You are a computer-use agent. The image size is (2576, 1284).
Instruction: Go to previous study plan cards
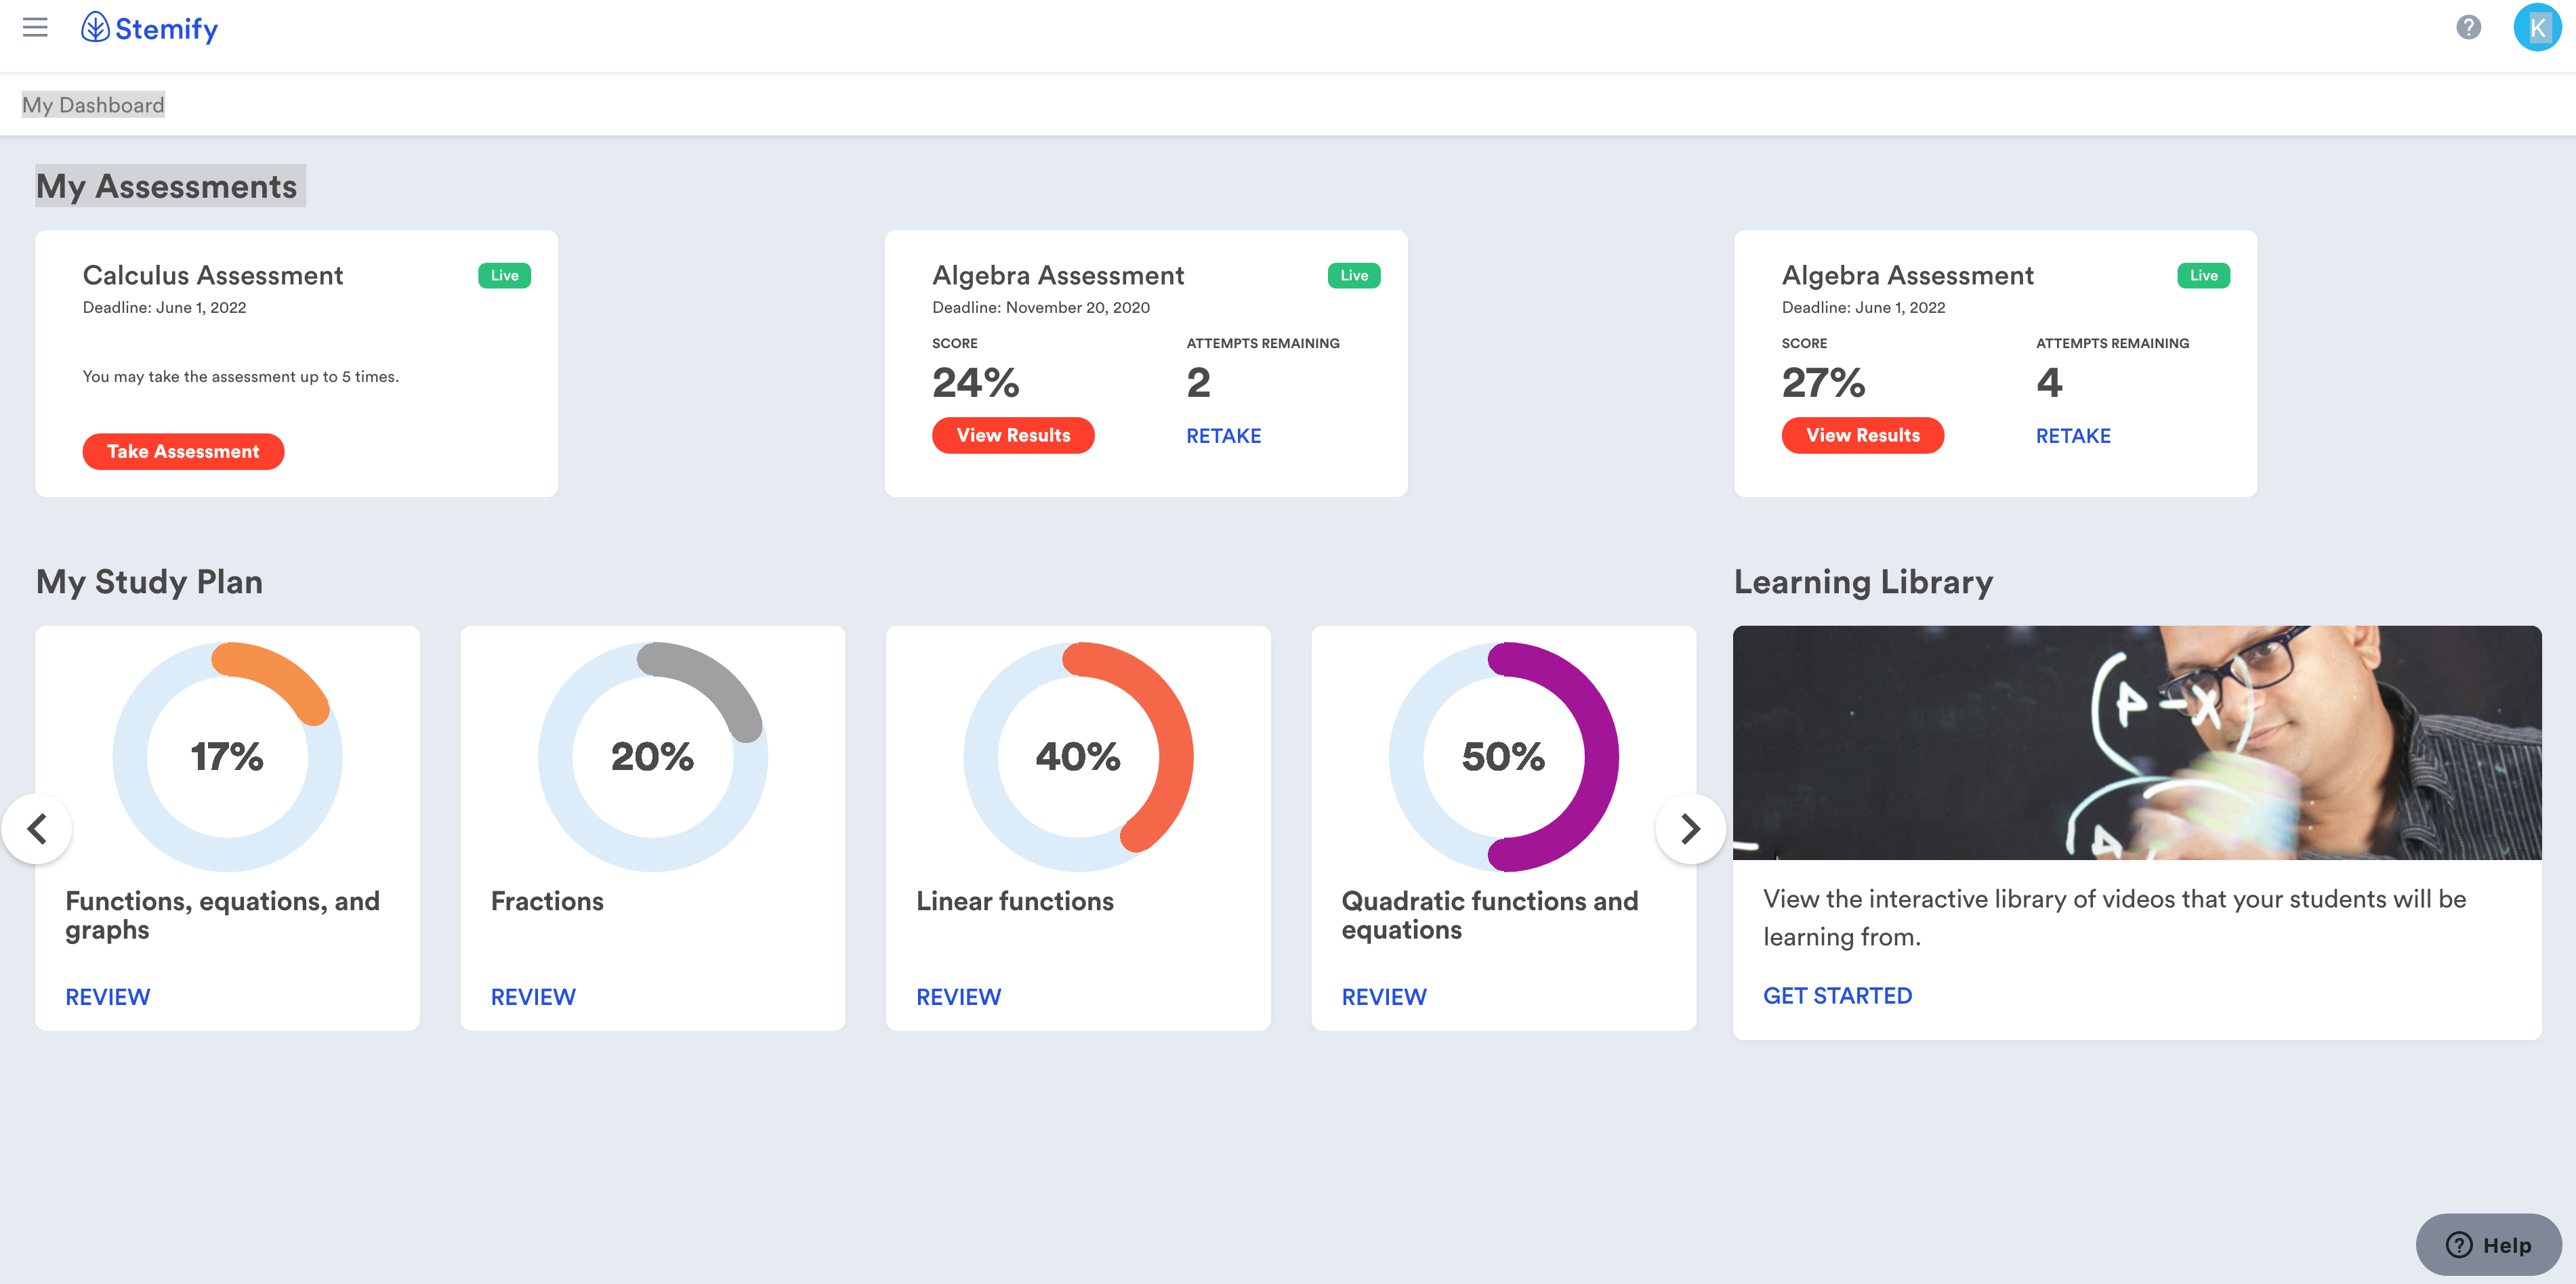coord(37,828)
